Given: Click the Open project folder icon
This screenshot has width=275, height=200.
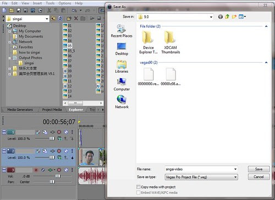Looking at the screenshot, I should pos(12,10).
